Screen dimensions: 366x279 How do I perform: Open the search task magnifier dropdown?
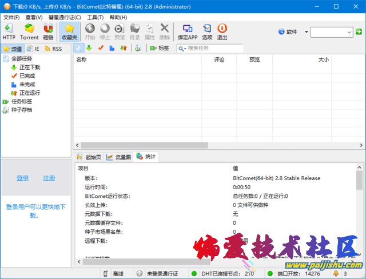tap(182, 49)
